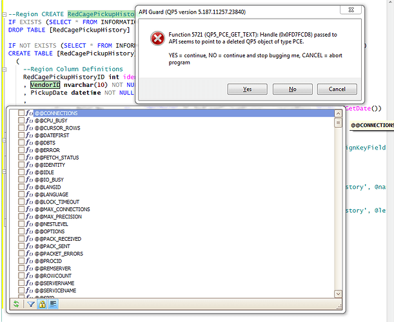Select the @@ROWCOUNT entry text

tap(53, 276)
